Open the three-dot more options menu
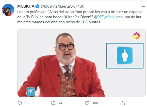 click(x=143, y=6)
